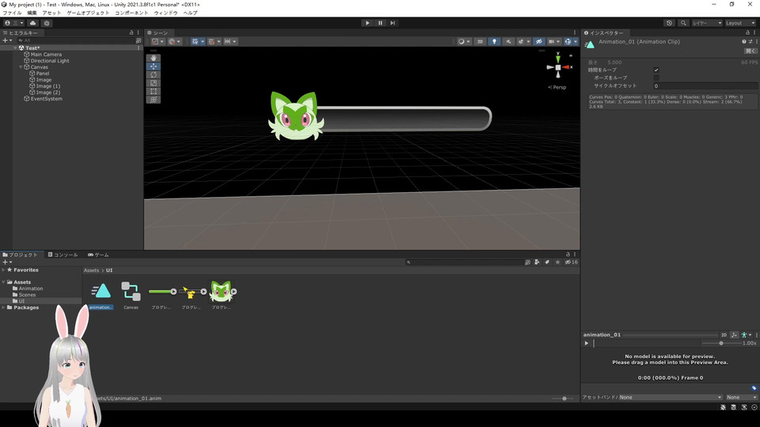Click the サイクルオフセット input field
Viewport: 760px width, 427px height.
(x=705, y=85)
